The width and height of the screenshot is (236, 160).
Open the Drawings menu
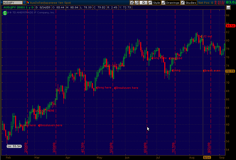[171, 3]
